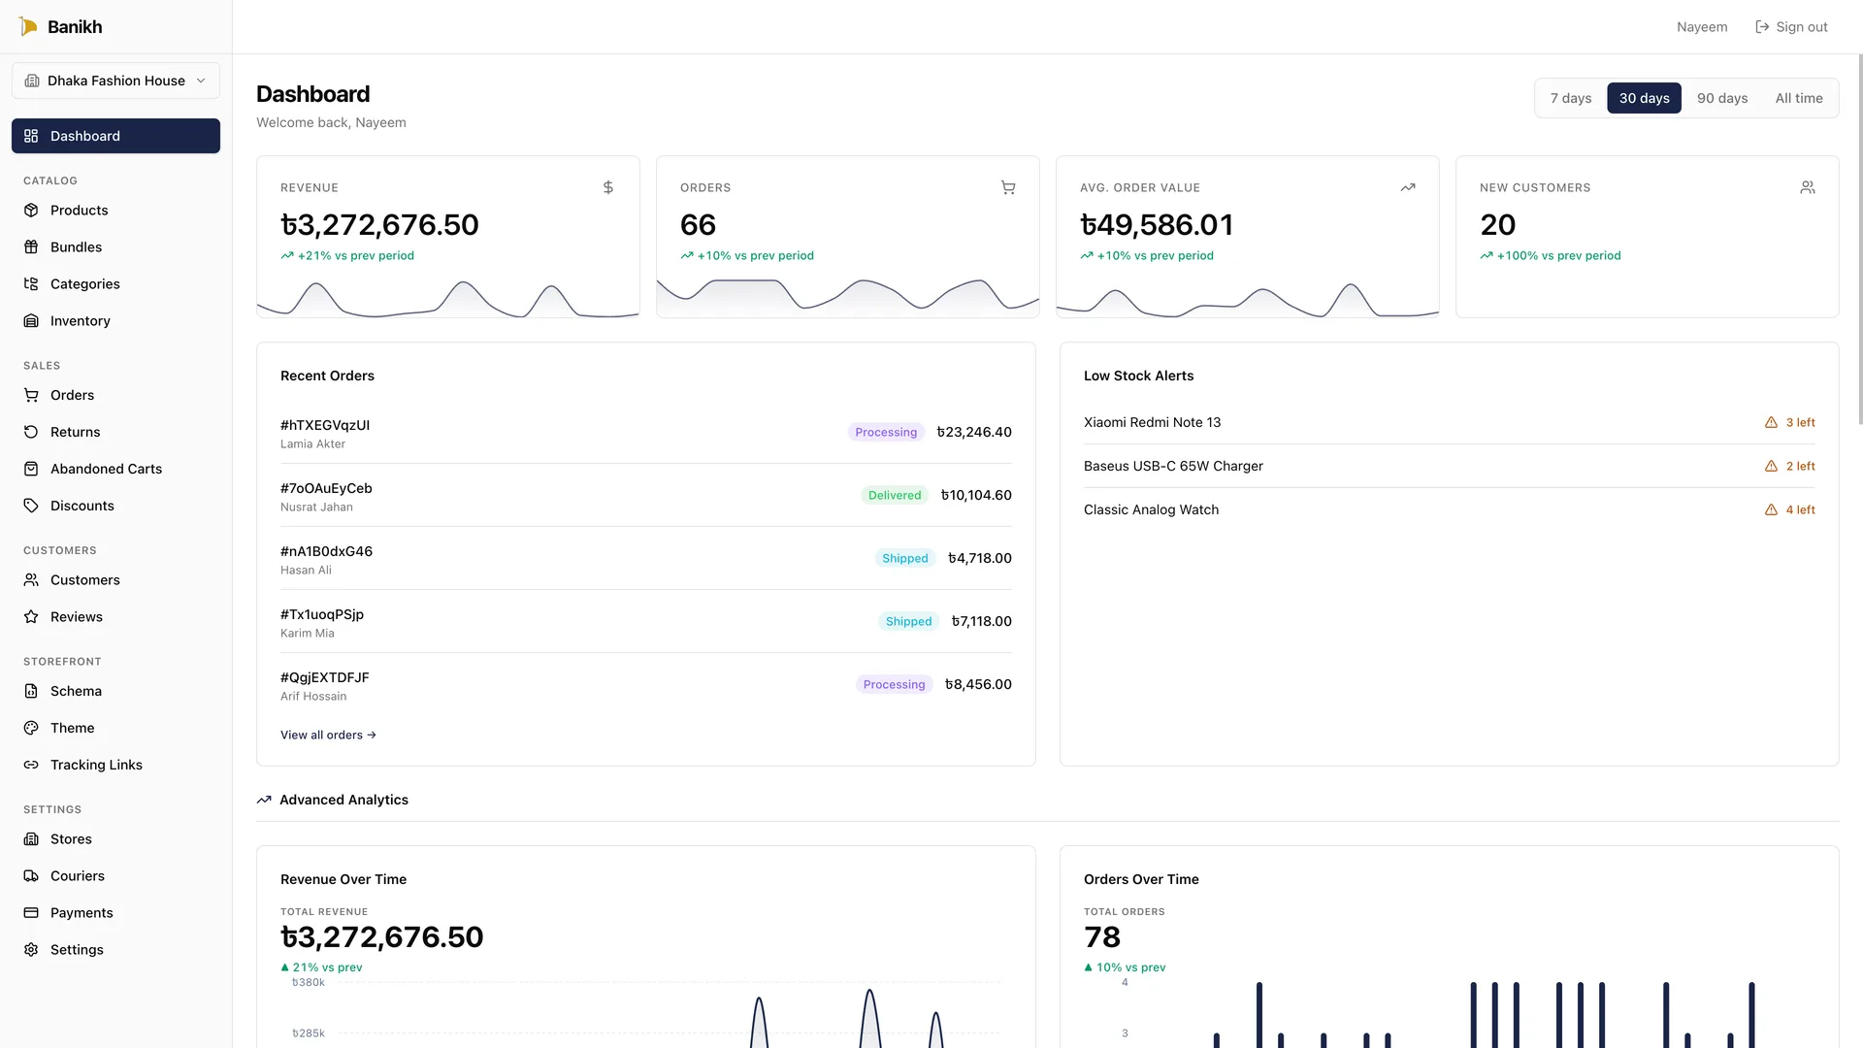The image size is (1863, 1048).
Task: Select the All time time range
Action: (x=1799, y=98)
